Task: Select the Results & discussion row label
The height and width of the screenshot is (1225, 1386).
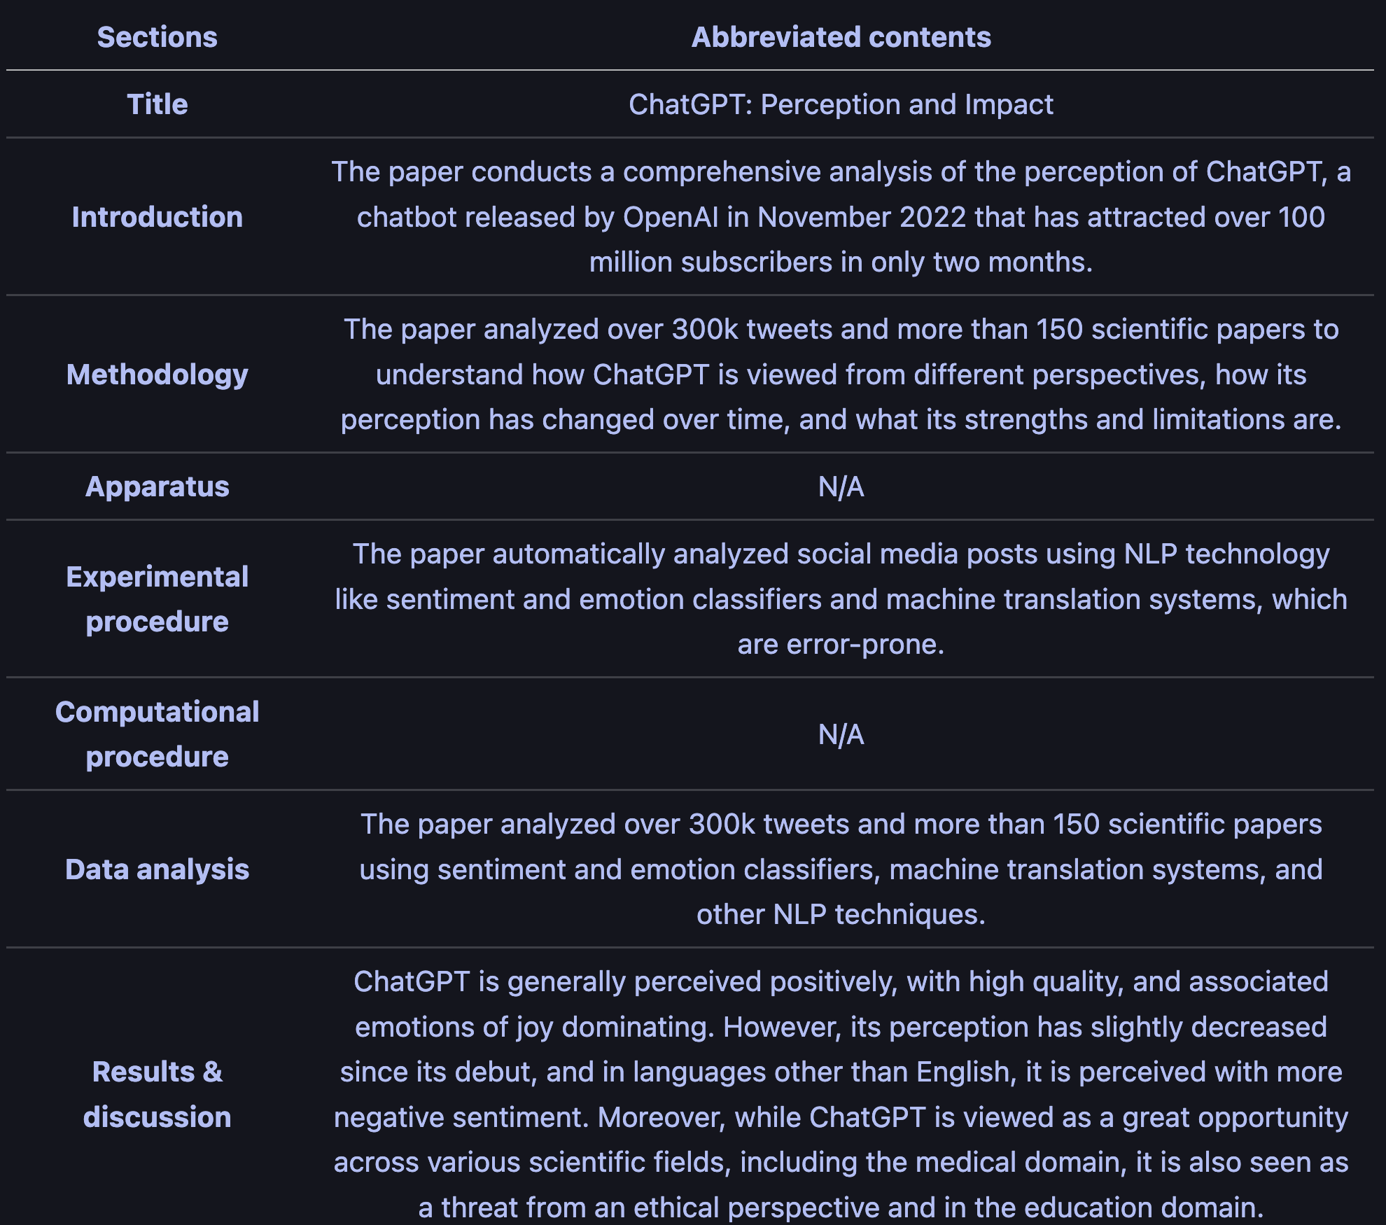Action: pos(157,1094)
